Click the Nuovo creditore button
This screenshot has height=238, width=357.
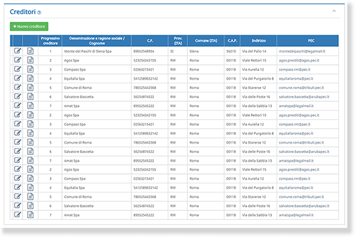[29, 26]
